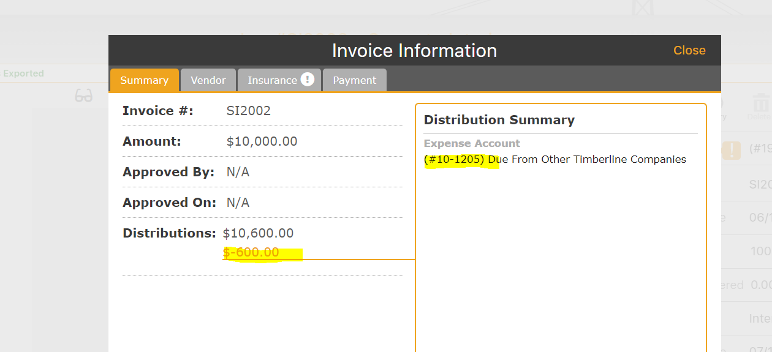Screen dimensions: 772x352
Task: Click the $10,600.00 distribution amount
Action: [x=258, y=233]
